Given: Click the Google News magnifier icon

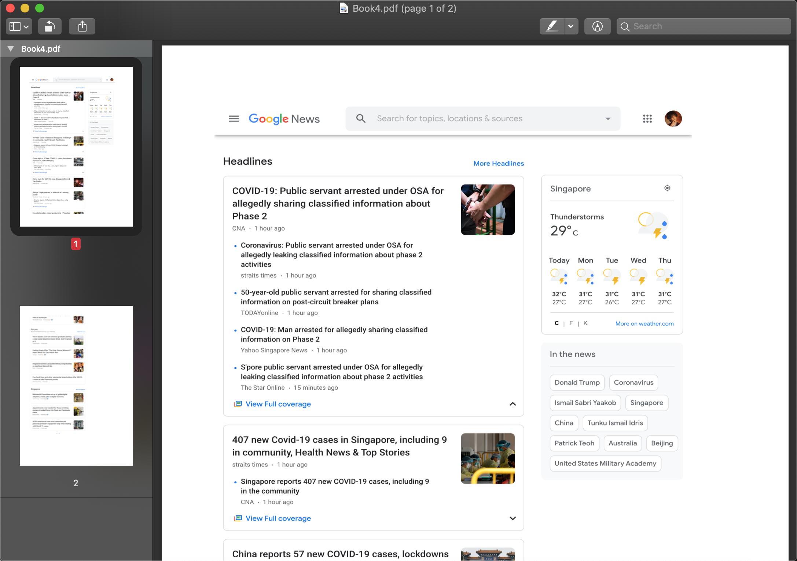Looking at the screenshot, I should (361, 118).
